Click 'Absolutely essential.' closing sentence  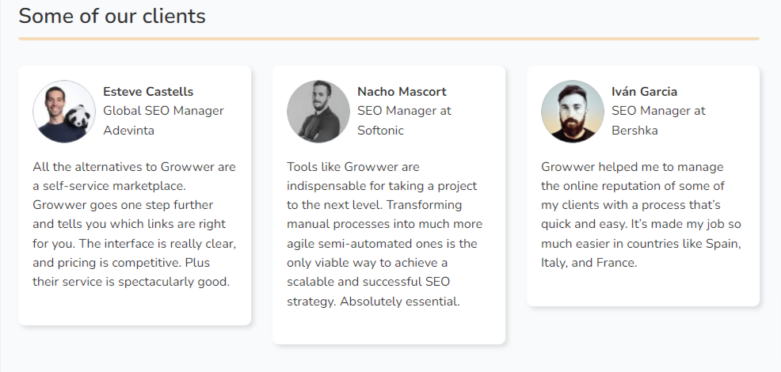[x=400, y=302]
